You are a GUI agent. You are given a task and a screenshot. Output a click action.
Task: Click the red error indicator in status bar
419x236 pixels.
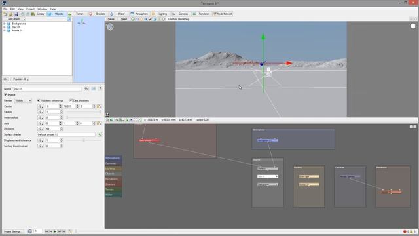click(x=405, y=231)
